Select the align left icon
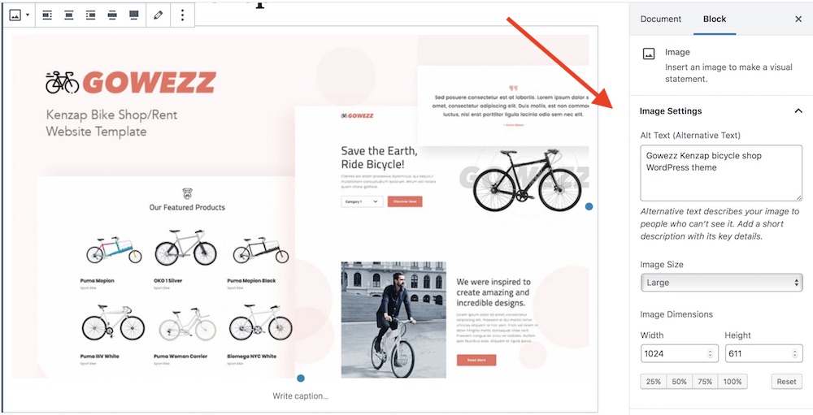 point(47,15)
